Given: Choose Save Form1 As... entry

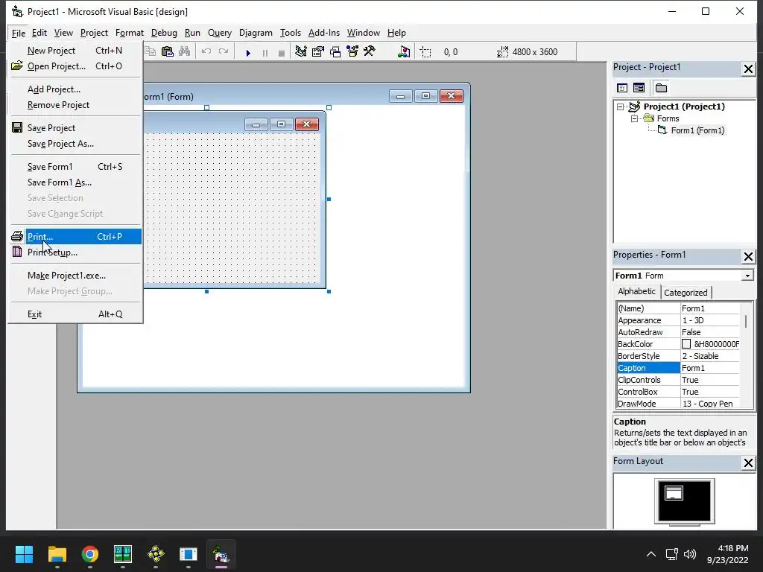Looking at the screenshot, I should point(75,182).
